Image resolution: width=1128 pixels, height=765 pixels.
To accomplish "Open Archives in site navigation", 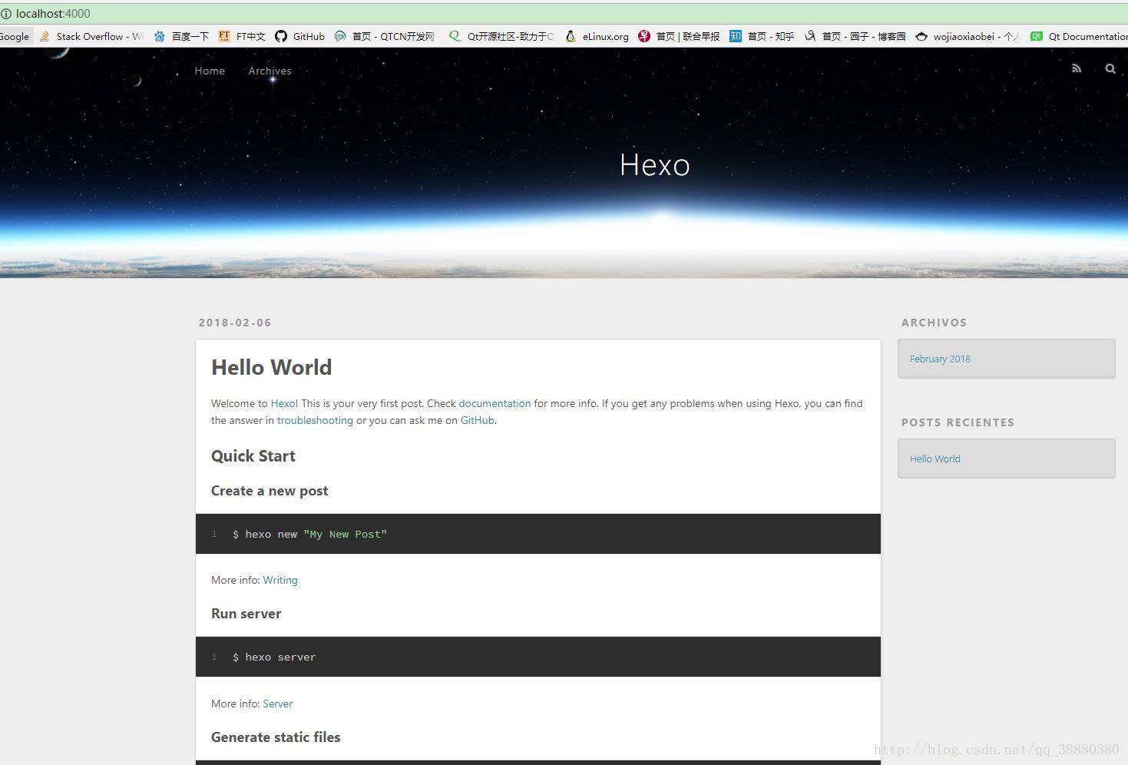I will point(270,71).
